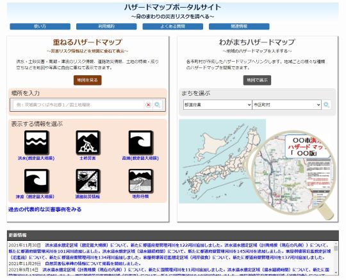The height and width of the screenshot is (280, 346).
Task: Select the 道路防災情報 road disaster icon
Action: pos(88,181)
